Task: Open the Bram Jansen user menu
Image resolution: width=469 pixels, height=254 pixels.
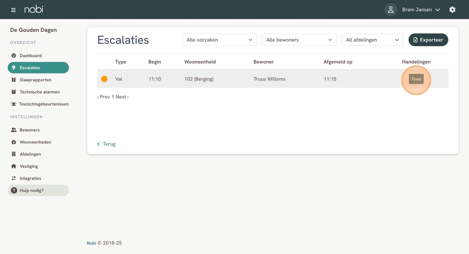Action: [421, 10]
